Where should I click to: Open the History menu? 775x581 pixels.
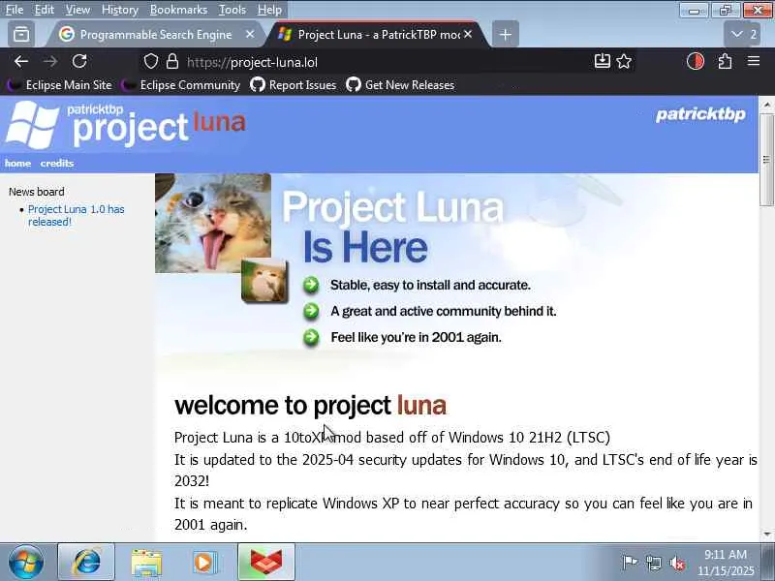120,10
